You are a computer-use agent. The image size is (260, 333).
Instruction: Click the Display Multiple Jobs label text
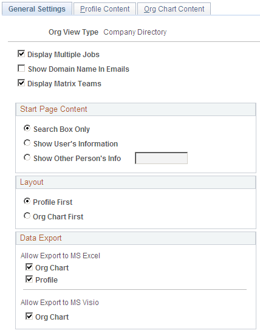(x=63, y=55)
